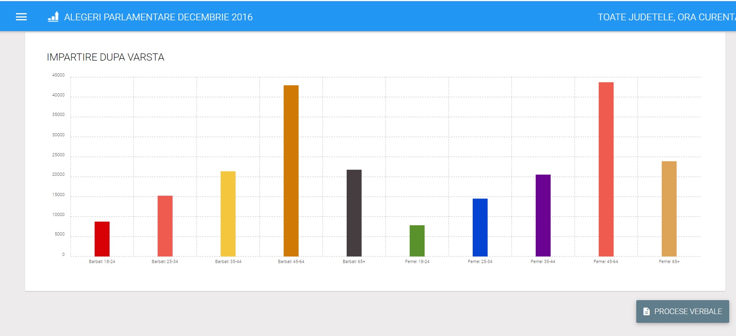The image size is (736, 336).
Task: Click the Femei 18-24 axis label
Action: (x=417, y=261)
